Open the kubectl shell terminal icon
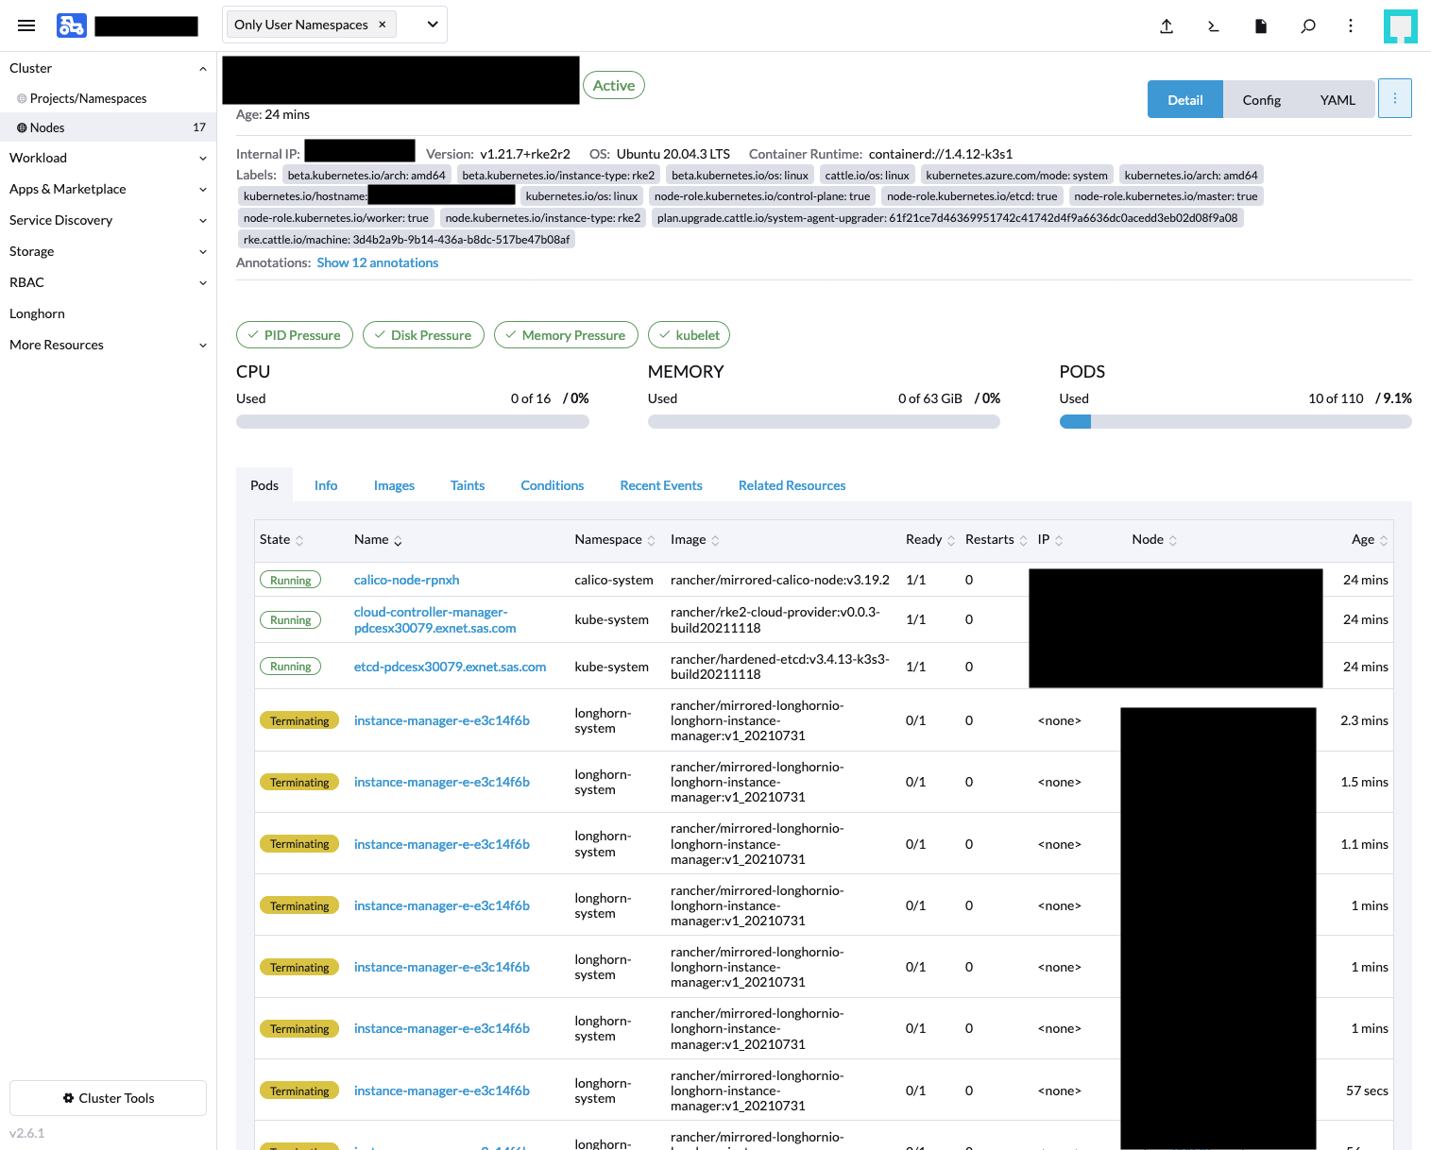This screenshot has width=1431, height=1150. tap(1214, 26)
